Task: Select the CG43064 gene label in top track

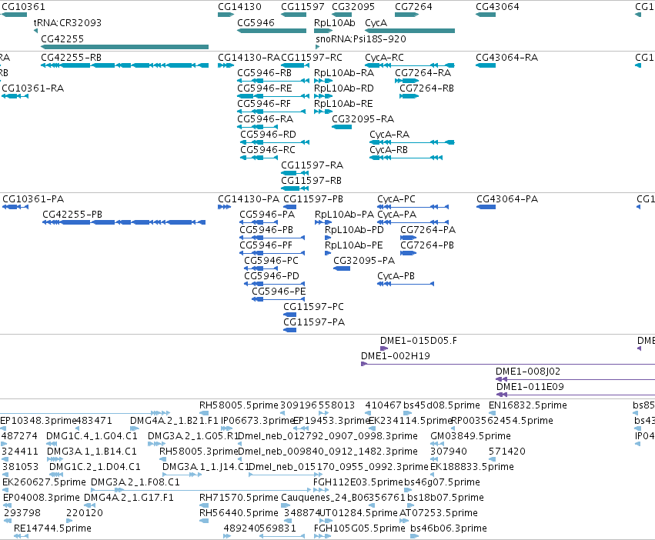Action: pos(497,7)
